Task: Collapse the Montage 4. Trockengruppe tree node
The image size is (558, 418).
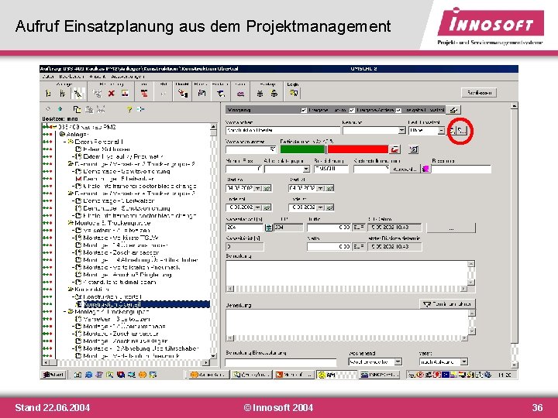Action: point(65,312)
